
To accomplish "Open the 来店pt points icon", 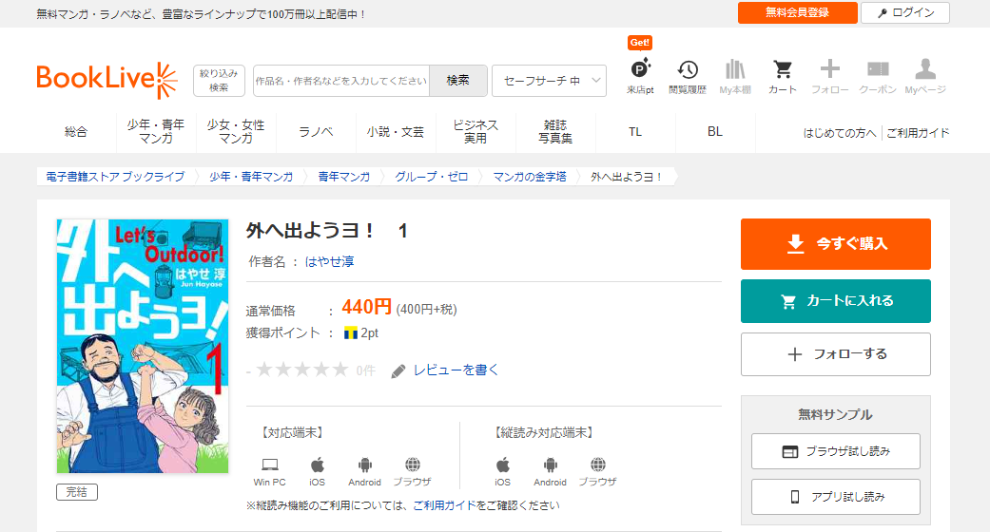I will (640, 73).
